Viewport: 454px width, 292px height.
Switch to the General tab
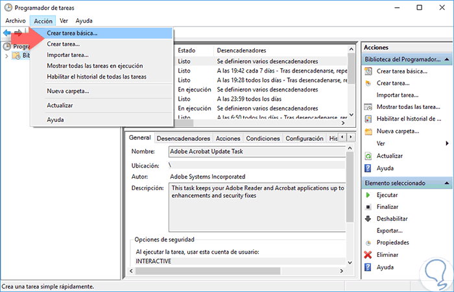(140, 138)
